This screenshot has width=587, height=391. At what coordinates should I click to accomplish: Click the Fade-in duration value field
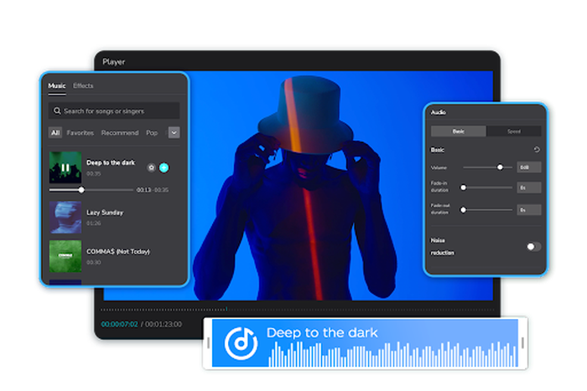[x=529, y=188]
